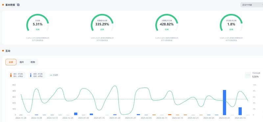Viewport: 263px width, 122px height.
Task: Click the 2024-12-13 axis date label
Action: pyautogui.click(x=52, y=118)
